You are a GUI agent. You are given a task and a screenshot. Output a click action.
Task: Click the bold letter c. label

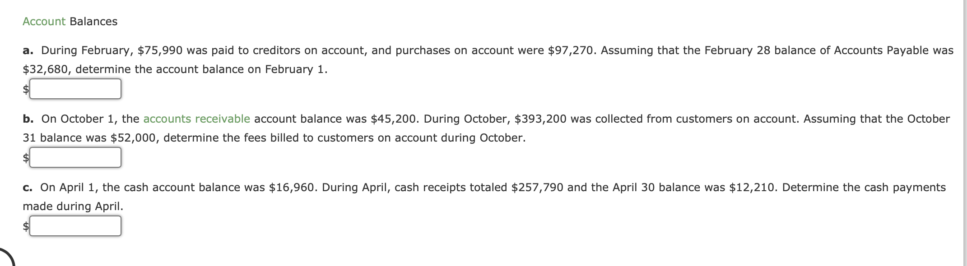(28, 188)
